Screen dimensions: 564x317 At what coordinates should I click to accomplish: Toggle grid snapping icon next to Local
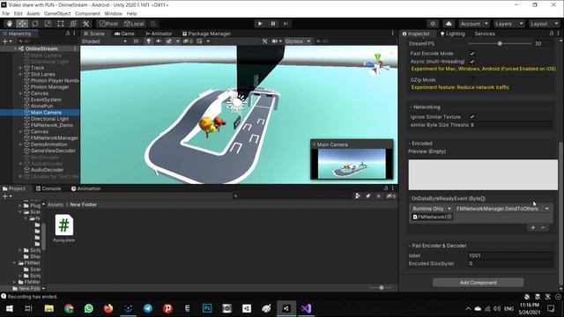pyautogui.click(x=152, y=24)
